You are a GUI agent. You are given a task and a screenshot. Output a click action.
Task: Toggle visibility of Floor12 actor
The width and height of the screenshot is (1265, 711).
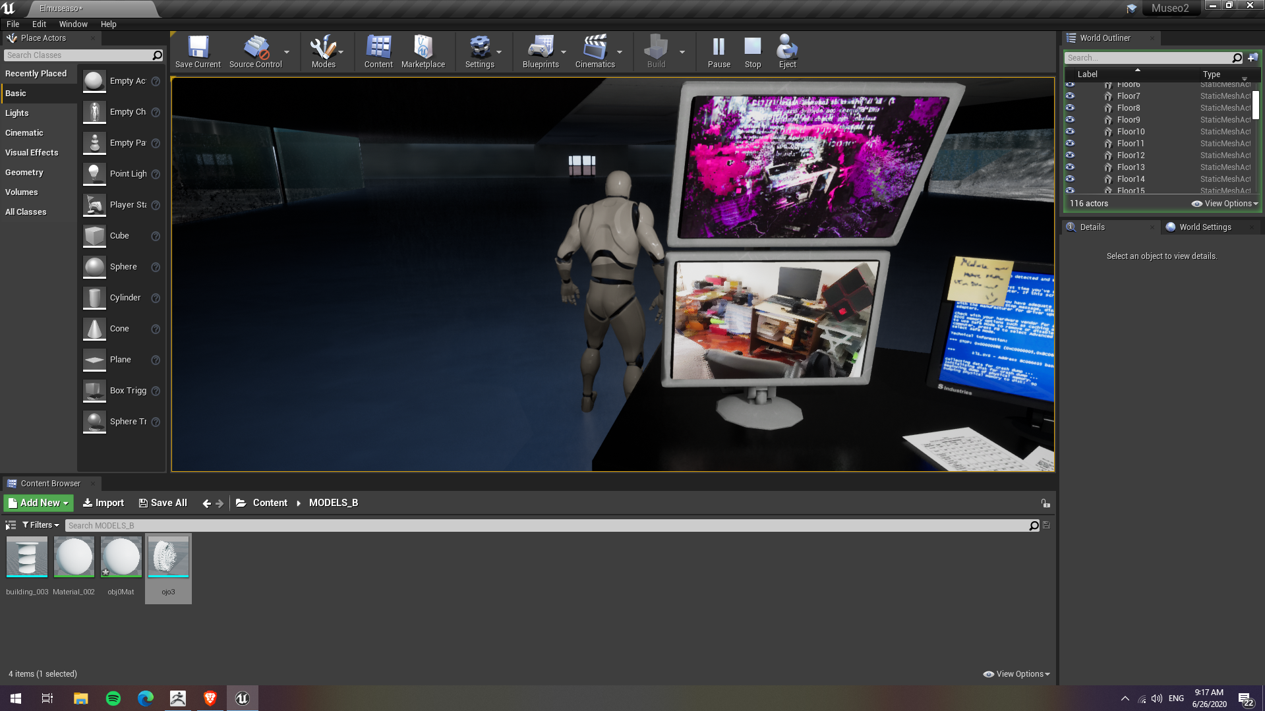pos(1070,156)
